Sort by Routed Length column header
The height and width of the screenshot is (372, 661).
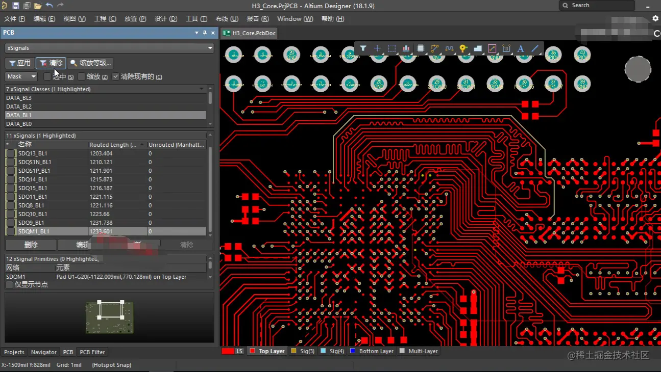pyautogui.click(x=118, y=145)
